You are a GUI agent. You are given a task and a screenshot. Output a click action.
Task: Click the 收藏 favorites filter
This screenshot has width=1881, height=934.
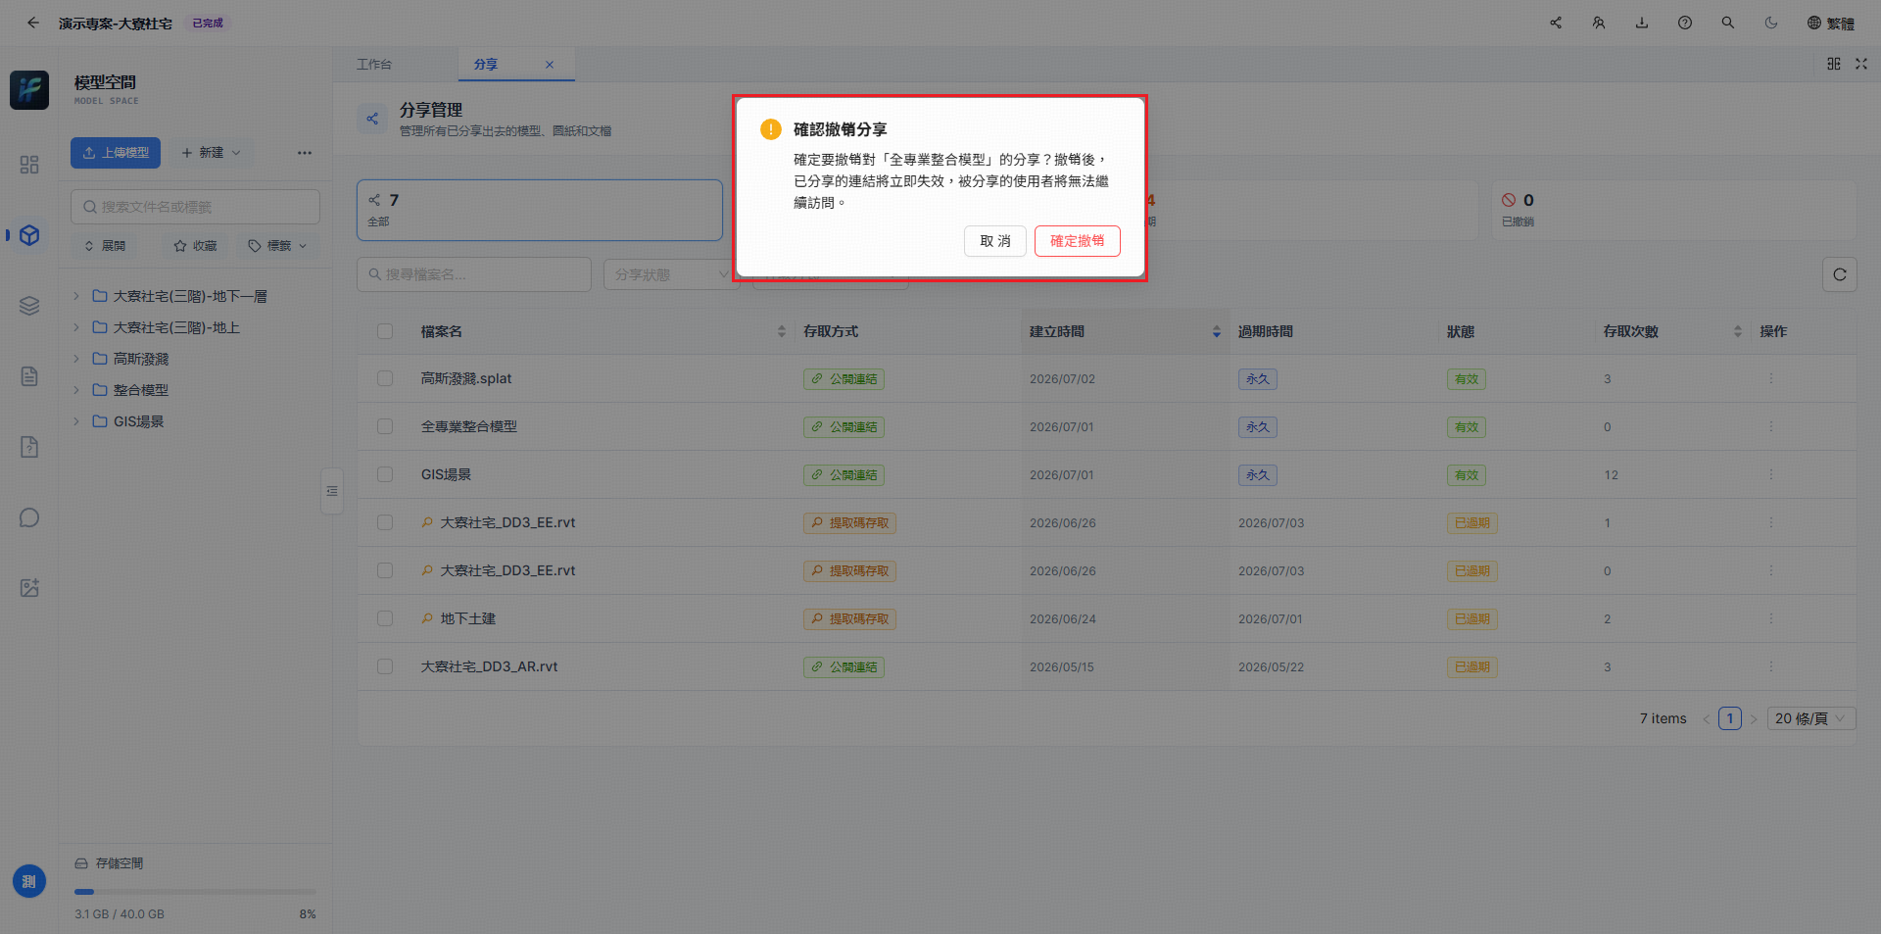(x=195, y=246)
